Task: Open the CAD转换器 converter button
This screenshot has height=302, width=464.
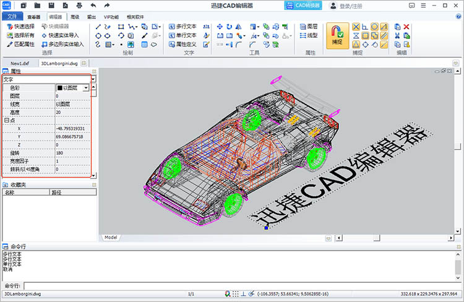Action: (x=303, y=6)
